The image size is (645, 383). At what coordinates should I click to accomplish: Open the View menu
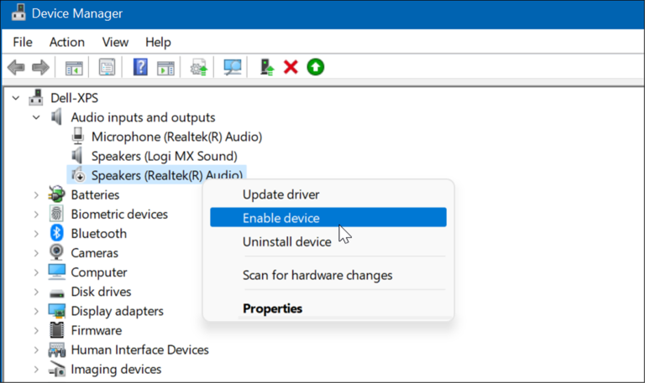115,42
